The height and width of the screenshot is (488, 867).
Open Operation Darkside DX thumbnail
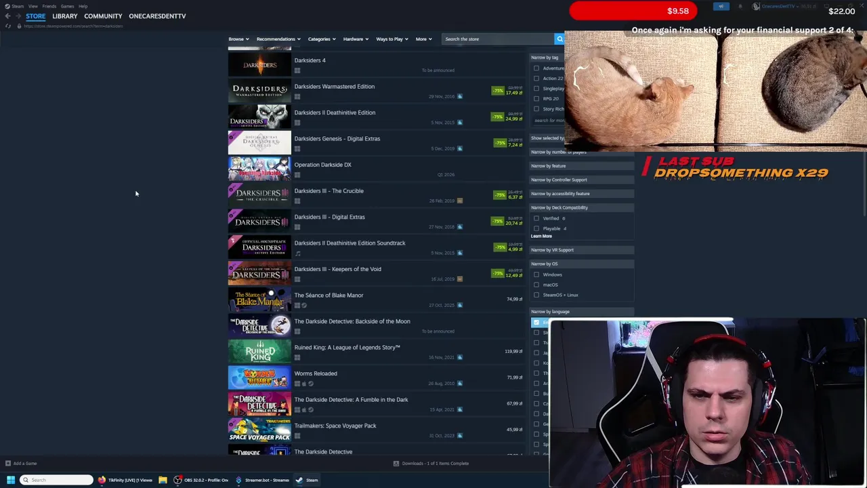coord(259,169)
